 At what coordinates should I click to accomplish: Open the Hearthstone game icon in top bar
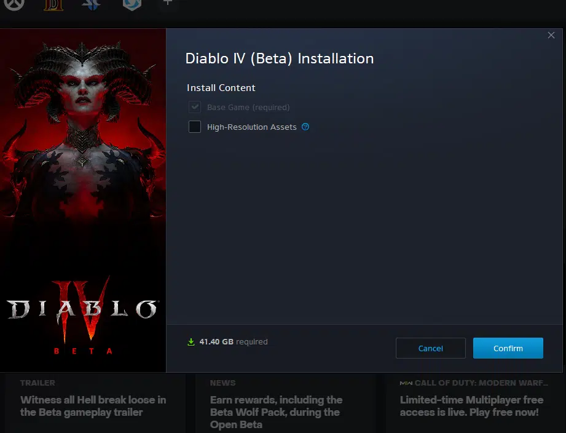pos(132,4)
